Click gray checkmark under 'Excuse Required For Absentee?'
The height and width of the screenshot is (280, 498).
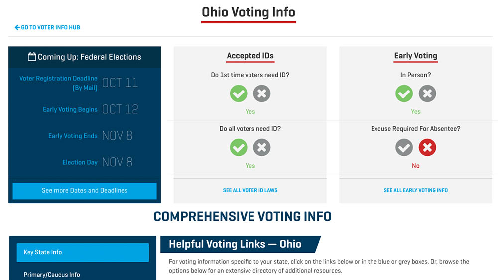[x=404, y=147]
